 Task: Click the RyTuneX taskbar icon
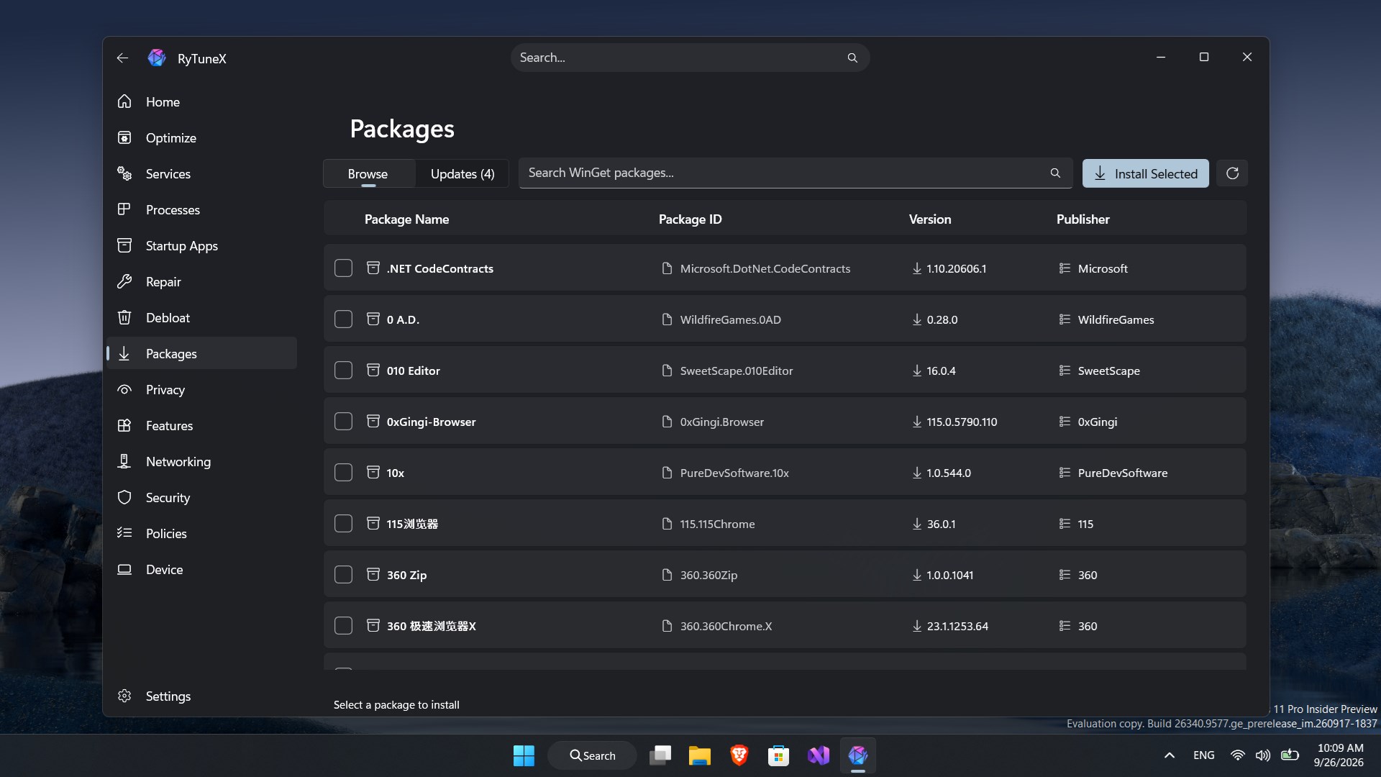(x=857, y=755)
